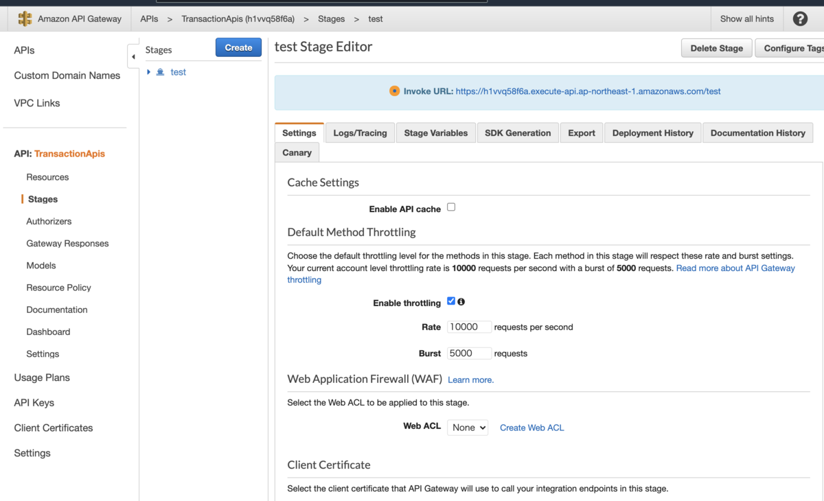The height and width of the screenshot is (501, 824).
Task: Click the TransactionApis API name in sidebar
Action: [x=69, y=154]
